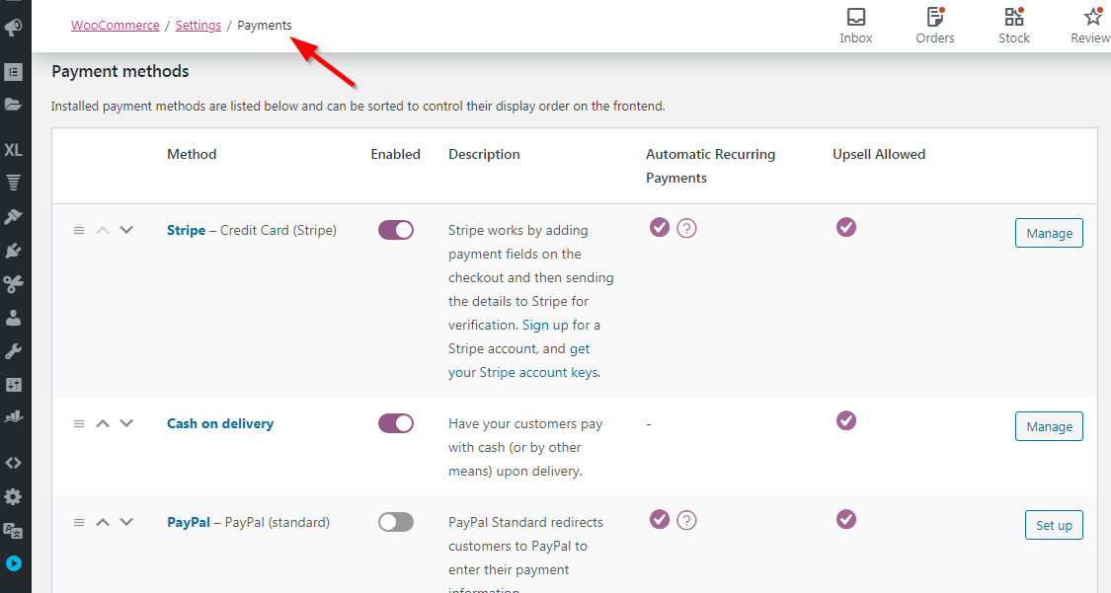1111x593 pixels.
Task: Open the Reviews activity panel
Action: pos(1090,27)
